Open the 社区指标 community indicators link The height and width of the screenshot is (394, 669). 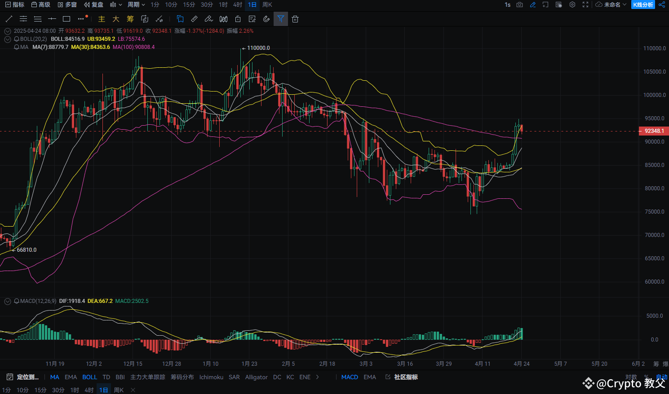point(402,377)
